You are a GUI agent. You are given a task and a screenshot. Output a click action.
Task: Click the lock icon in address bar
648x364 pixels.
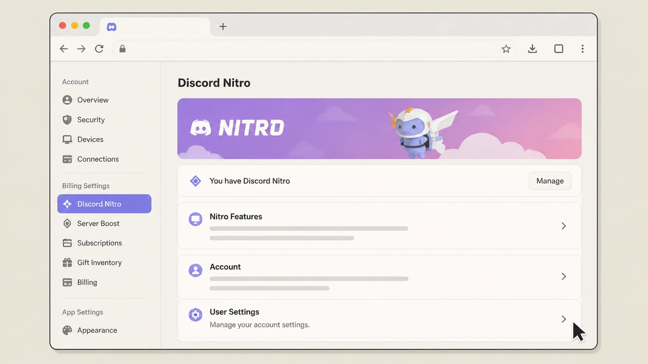122,49
